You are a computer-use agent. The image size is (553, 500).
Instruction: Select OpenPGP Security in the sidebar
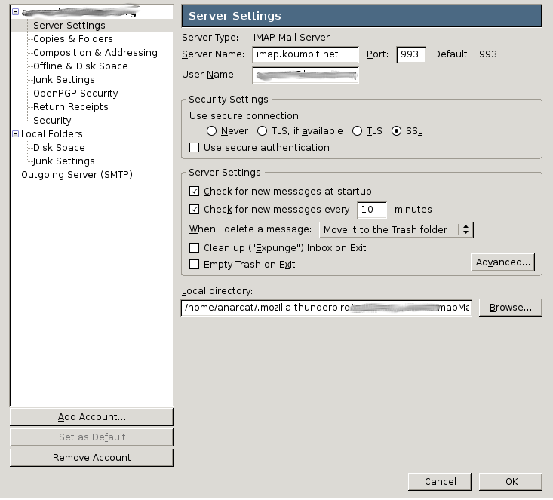click(75, 94)
